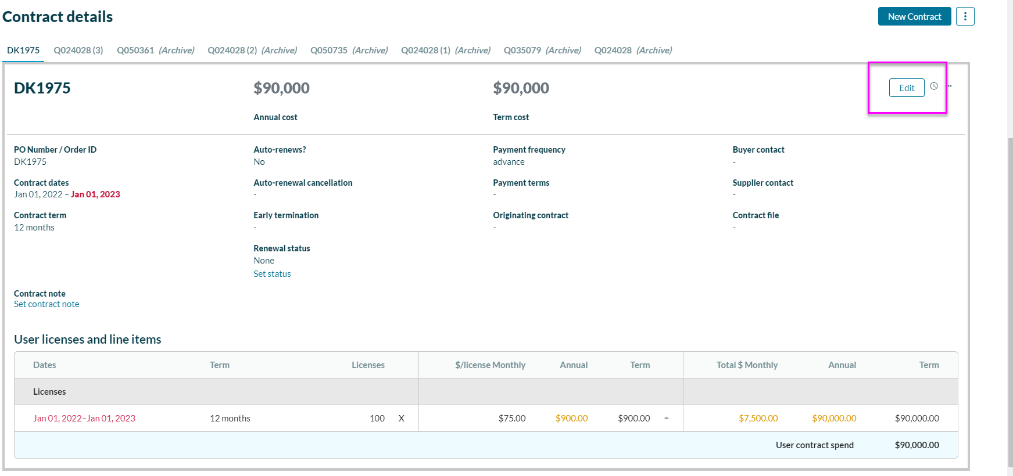Screen dimensions: 1013x476
Task: Click the Jan 01, 2022–Jan 01, 2023 license row dates
Action: pos(84,419)
